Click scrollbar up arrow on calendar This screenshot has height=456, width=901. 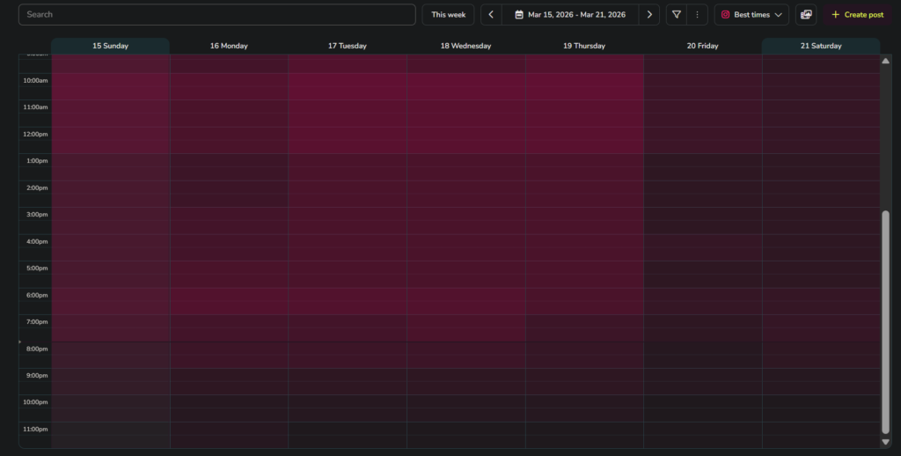[x=885, y=61]
